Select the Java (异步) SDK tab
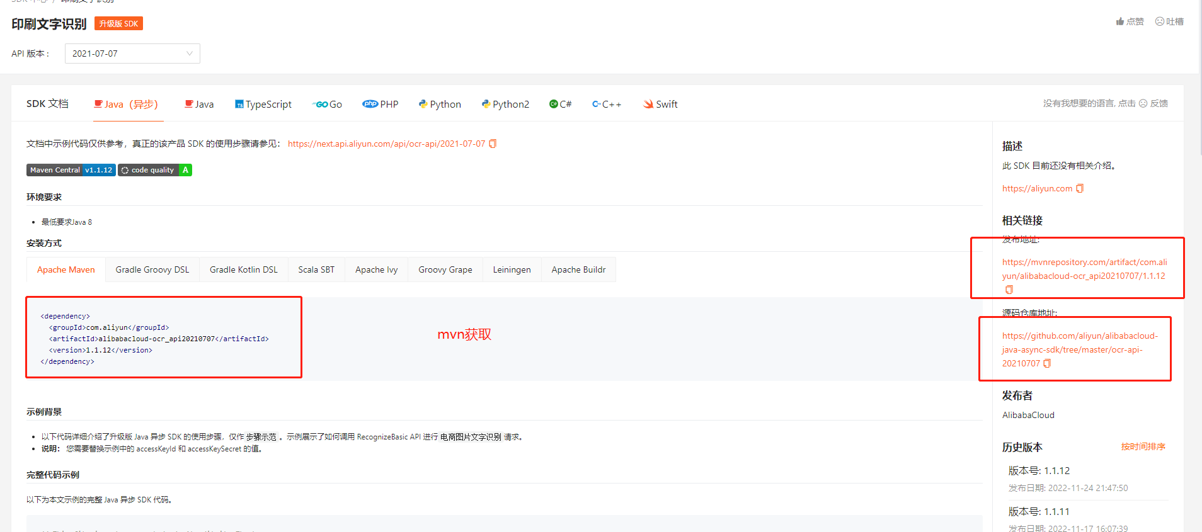Image resolution: width=1202 pixels, height=532 pixels. pyautogui.click(x=126, y=104)
